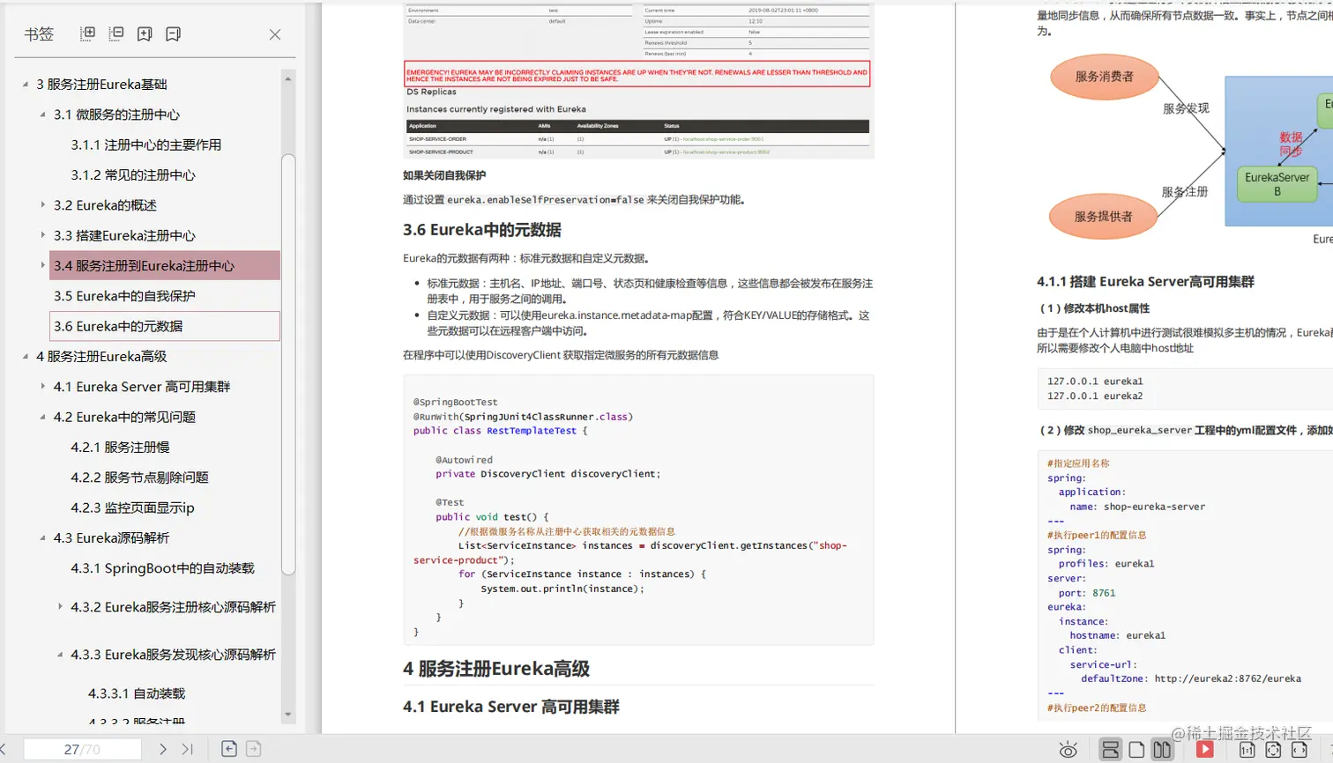Switch to single page view
Image resolution: width=1333 pixels, height=763 pixels.
click(1136, 750)
